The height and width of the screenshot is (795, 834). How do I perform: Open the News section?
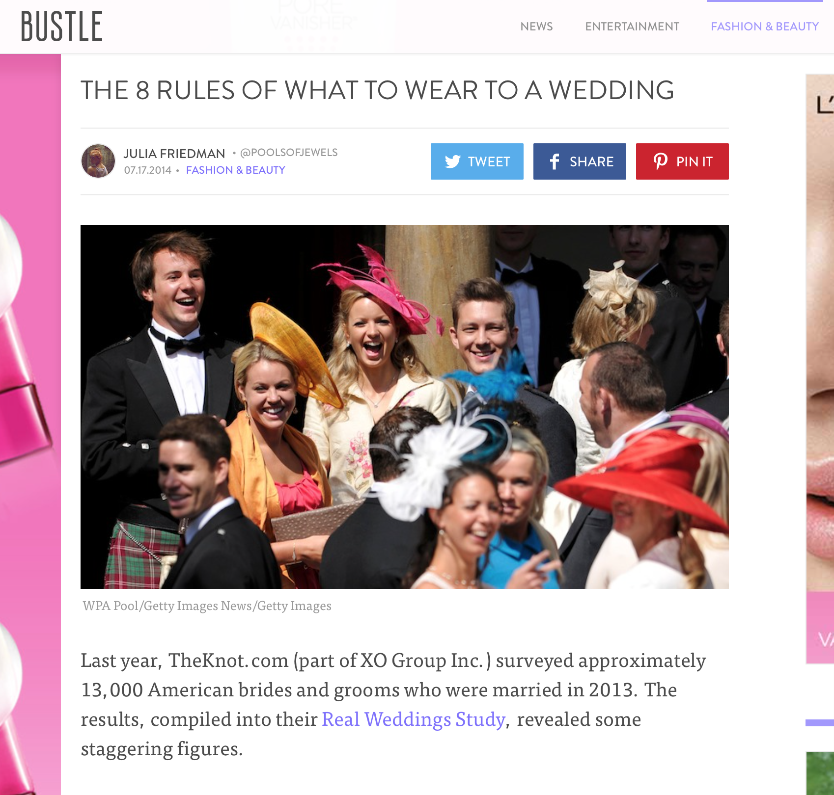coord(536,26)
